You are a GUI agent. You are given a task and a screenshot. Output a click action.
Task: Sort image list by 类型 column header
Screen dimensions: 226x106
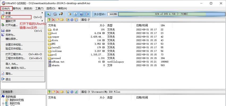[118, 25]
